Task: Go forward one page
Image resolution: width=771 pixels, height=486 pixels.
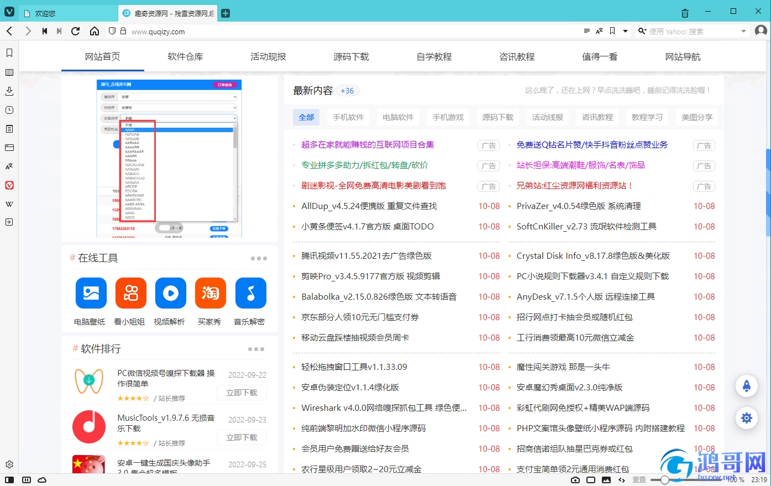Action: tap(28, 32)
